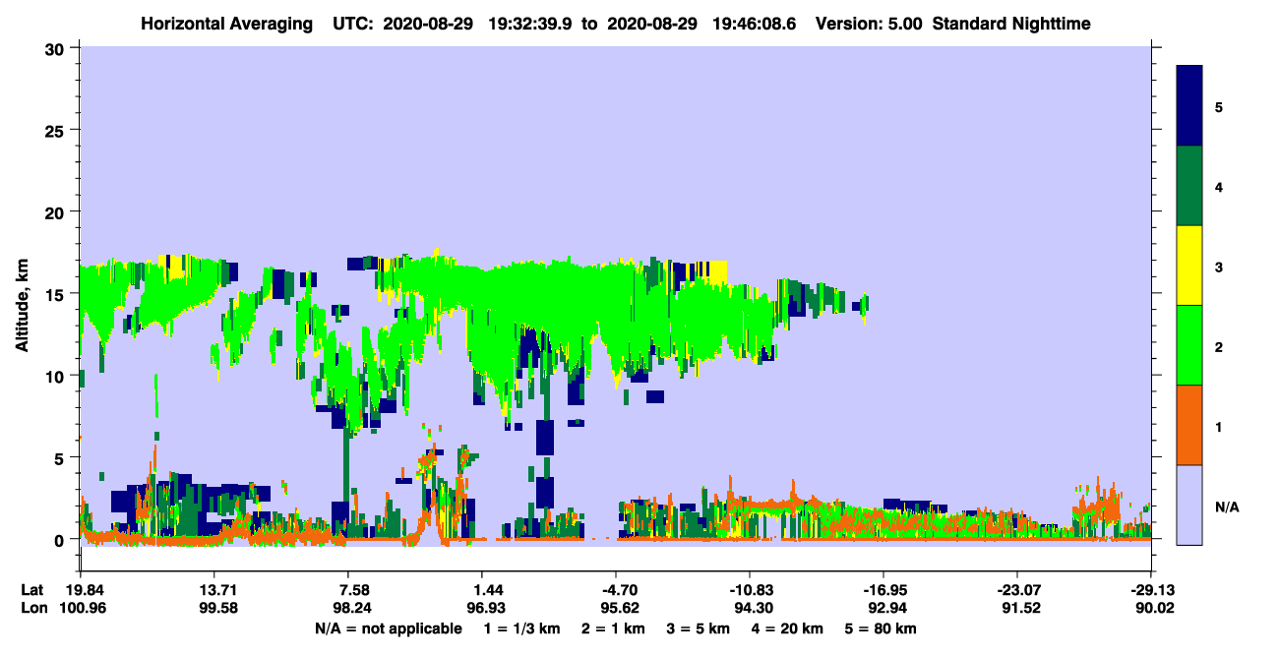The image size is (1279, 656).
Task: Click the y-axis tick label 25
Action: tap(57, 130)
